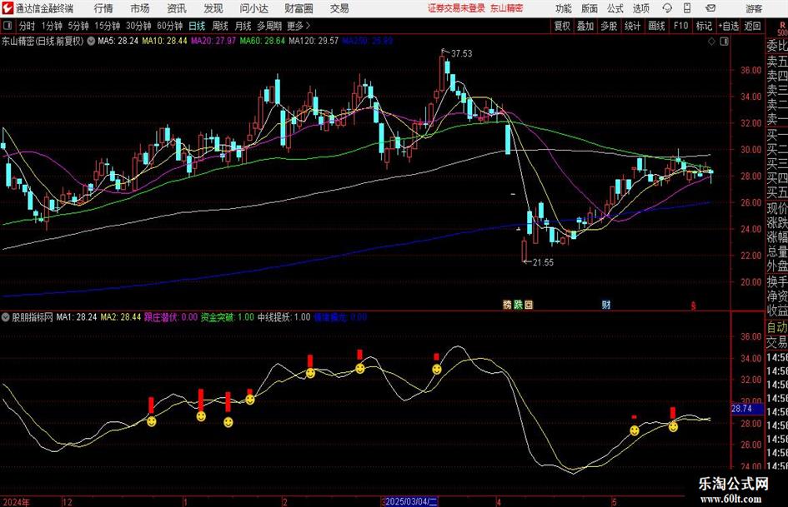
Task: Click the 21.55 low price label
Action: pos(543,262)
